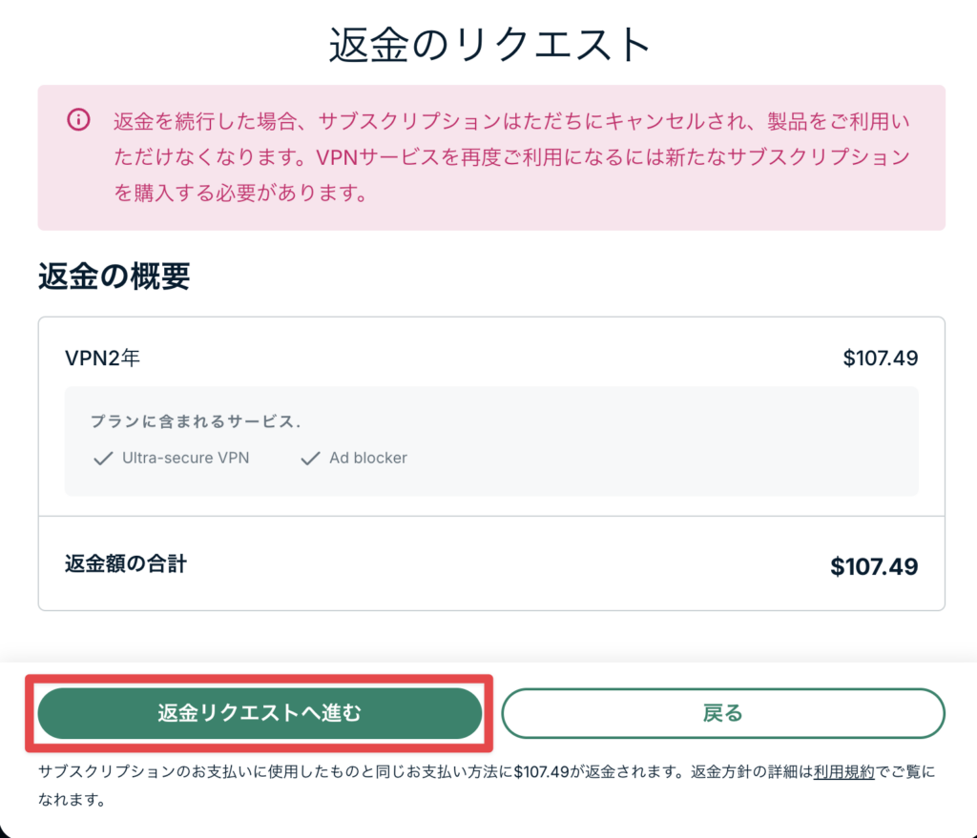Click the red highlight around the proceed button
This screenshot has height=838, width=977.
point(260,680)
